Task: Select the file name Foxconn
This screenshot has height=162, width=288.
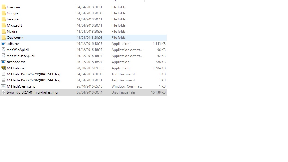Action: [13, 7]
